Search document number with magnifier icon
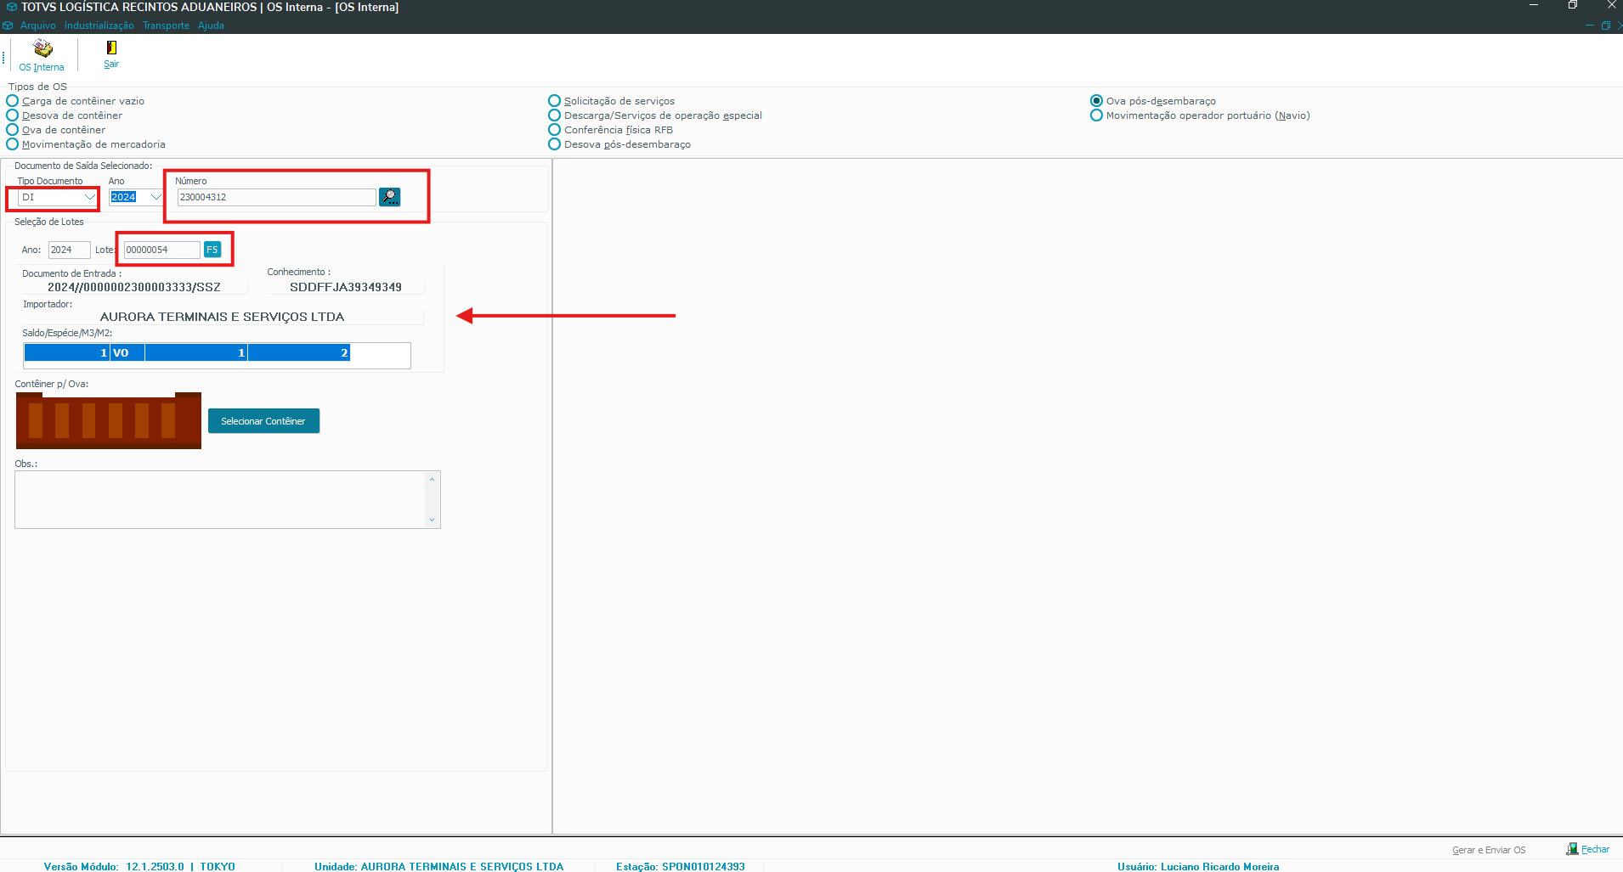 (389, 197)
